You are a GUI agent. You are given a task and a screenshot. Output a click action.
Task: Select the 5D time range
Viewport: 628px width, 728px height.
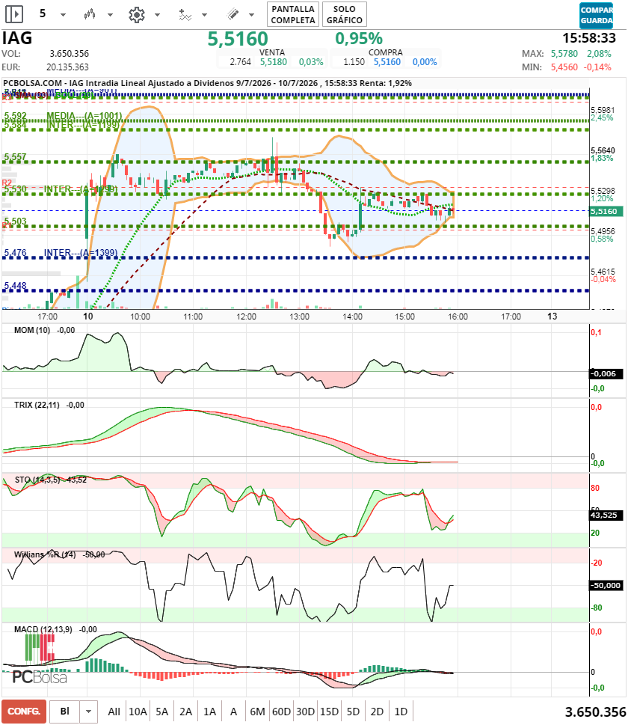[353, 712]
